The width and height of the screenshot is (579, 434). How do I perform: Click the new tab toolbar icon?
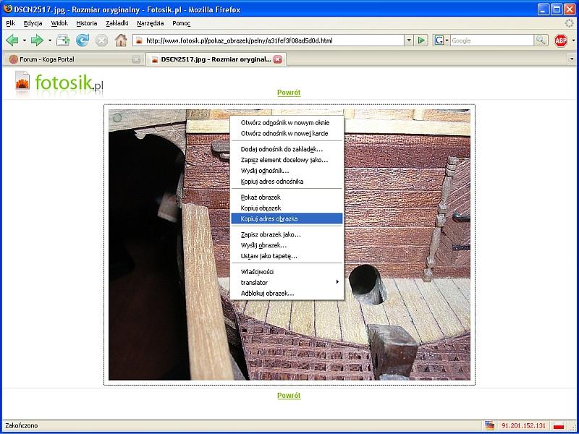[x=63, y=41]
